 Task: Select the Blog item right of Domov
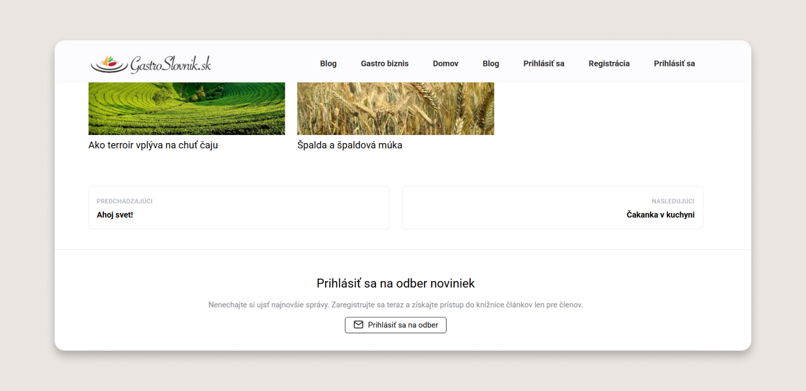(x=491, y=63)
